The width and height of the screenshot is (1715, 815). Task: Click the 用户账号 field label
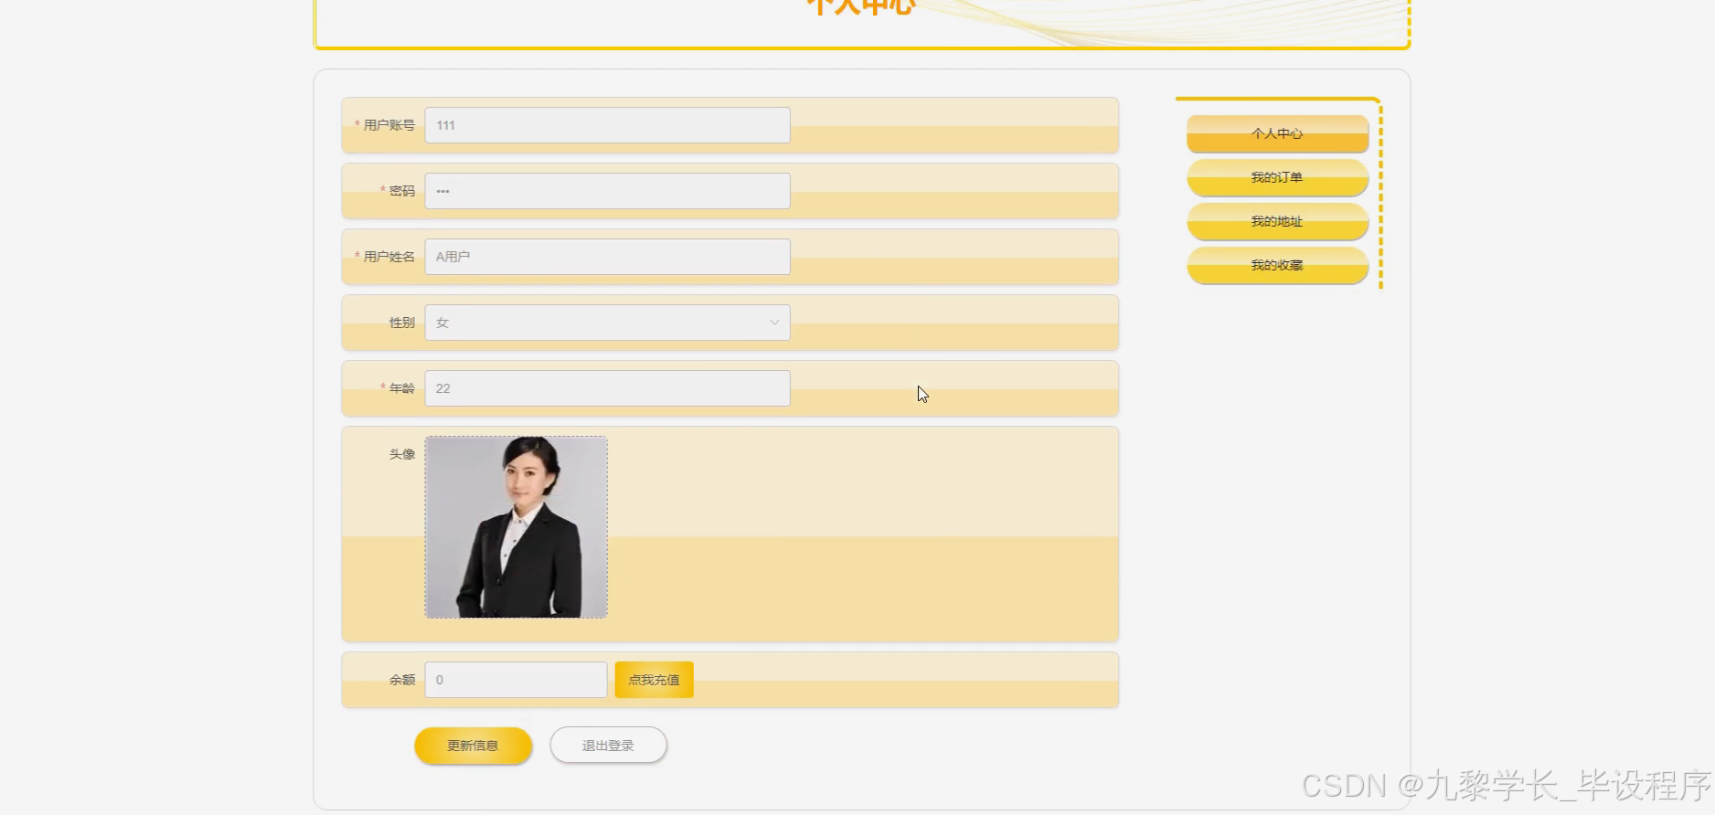389,125
